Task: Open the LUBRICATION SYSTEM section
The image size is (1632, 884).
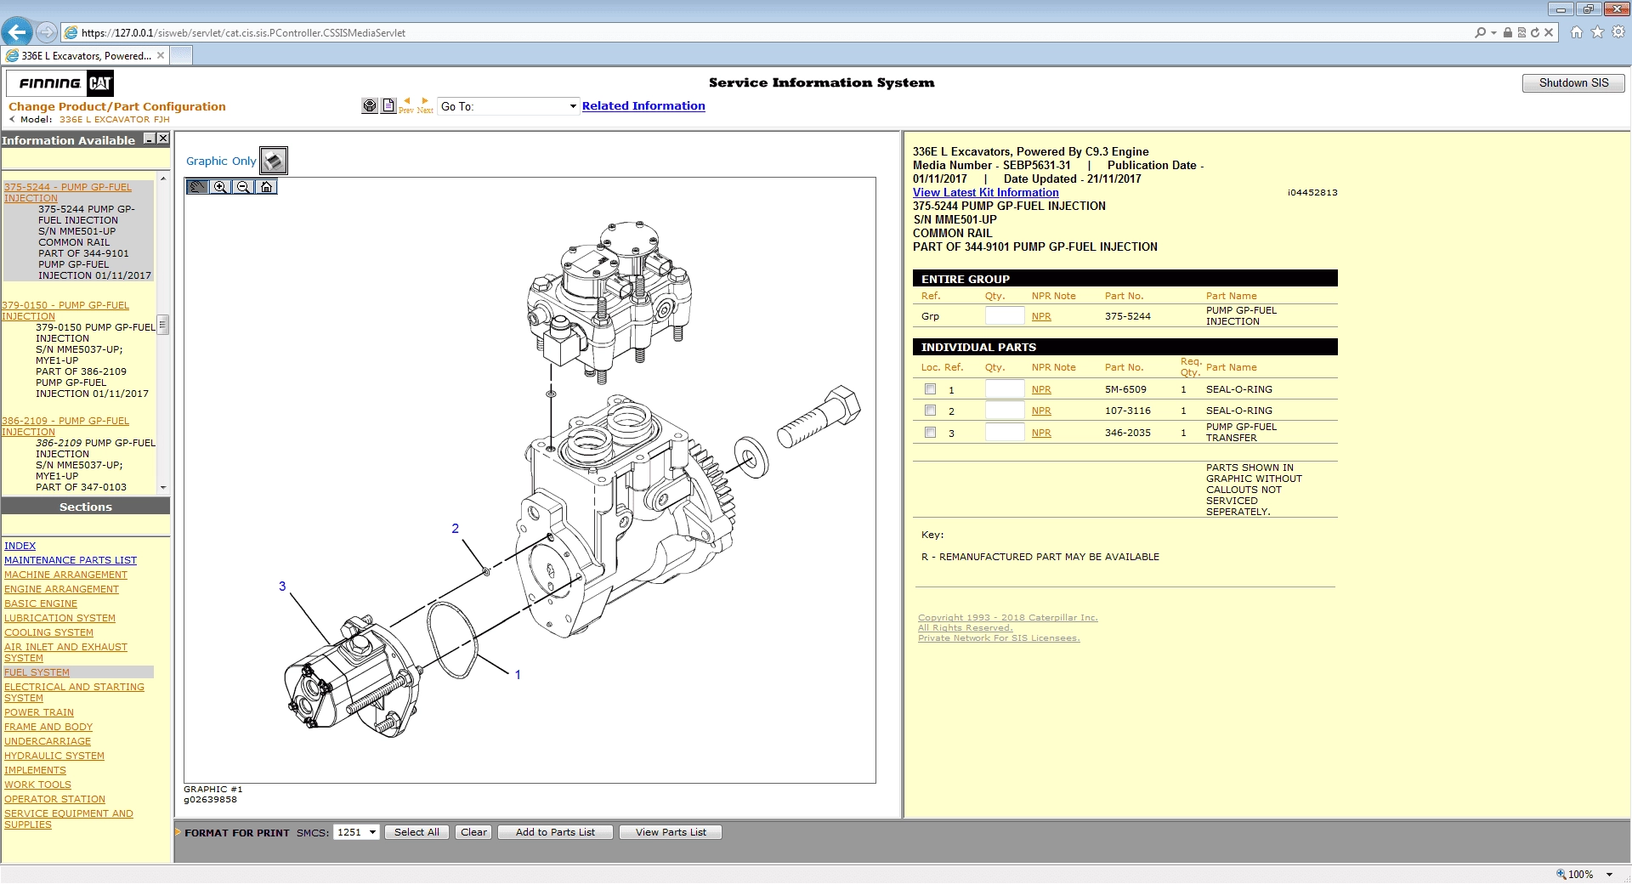Action: (x=59, y=618)
